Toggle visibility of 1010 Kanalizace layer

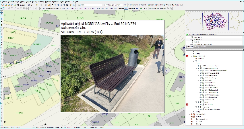tap(201, 75)
